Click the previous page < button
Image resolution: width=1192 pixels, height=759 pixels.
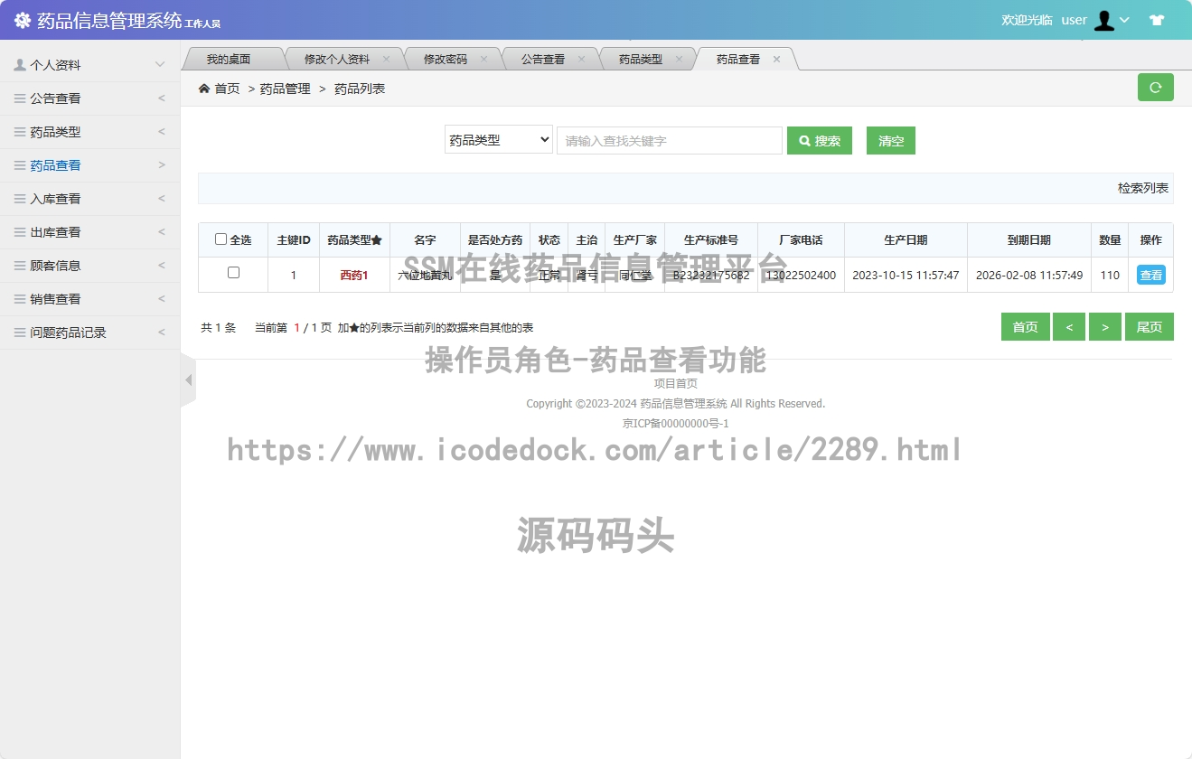(1069, 327)
